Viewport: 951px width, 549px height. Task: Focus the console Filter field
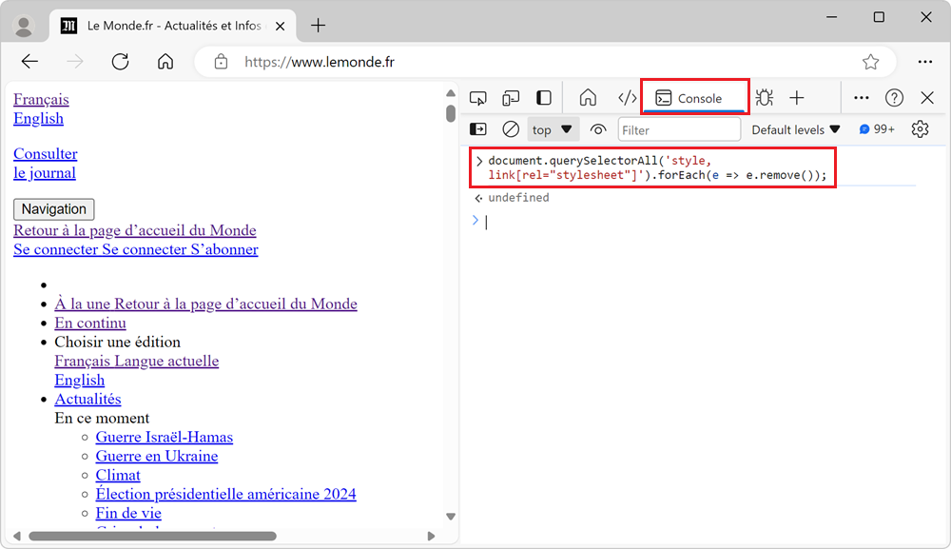[679, 129]
